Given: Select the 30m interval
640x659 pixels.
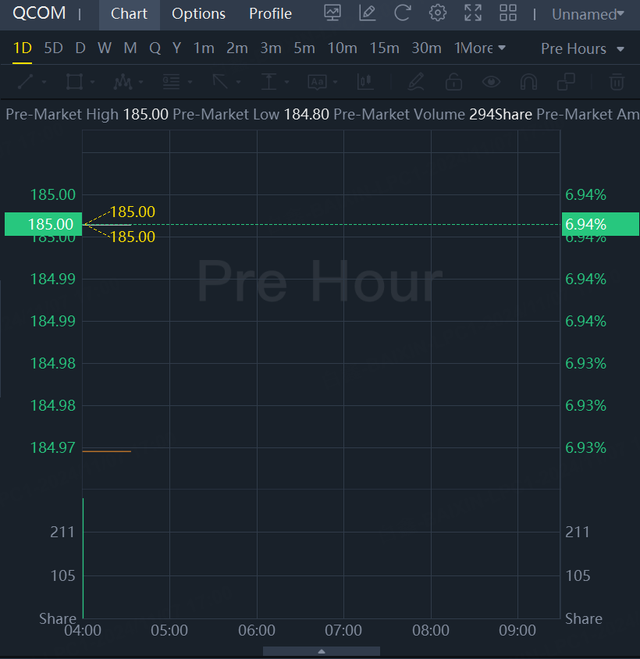Looking at the screenshot, I should (426, 48).
